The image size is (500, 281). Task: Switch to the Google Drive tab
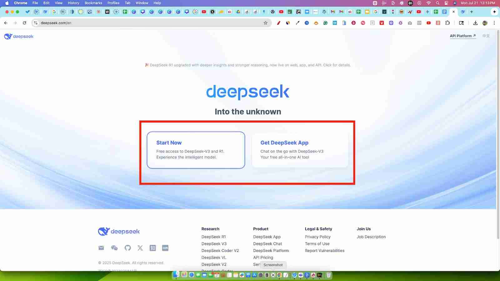click(x=238, y=12)
